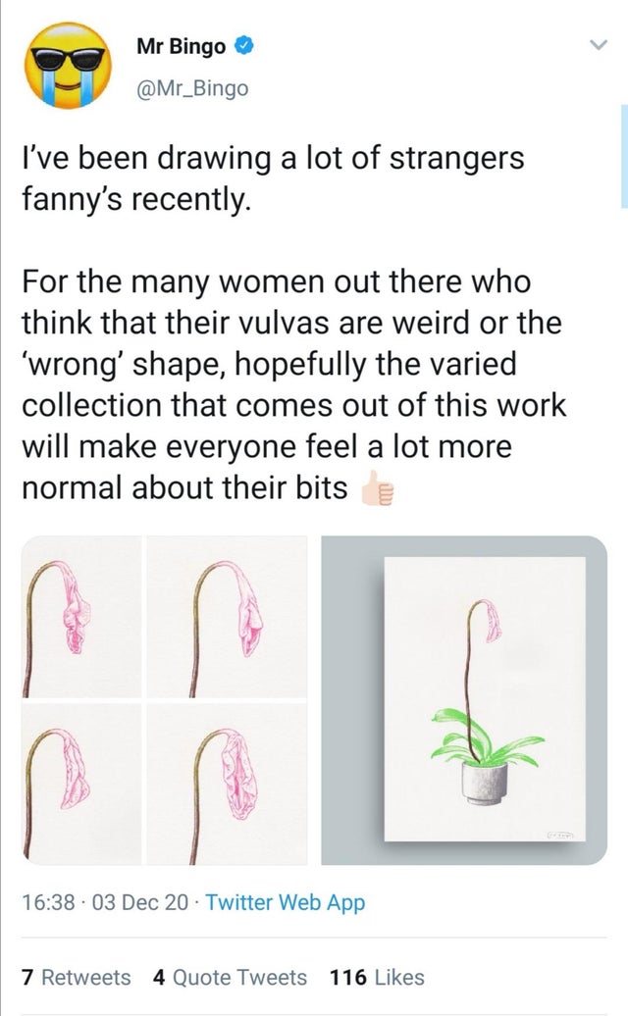Click the blue verified badge

click(243, 46)
